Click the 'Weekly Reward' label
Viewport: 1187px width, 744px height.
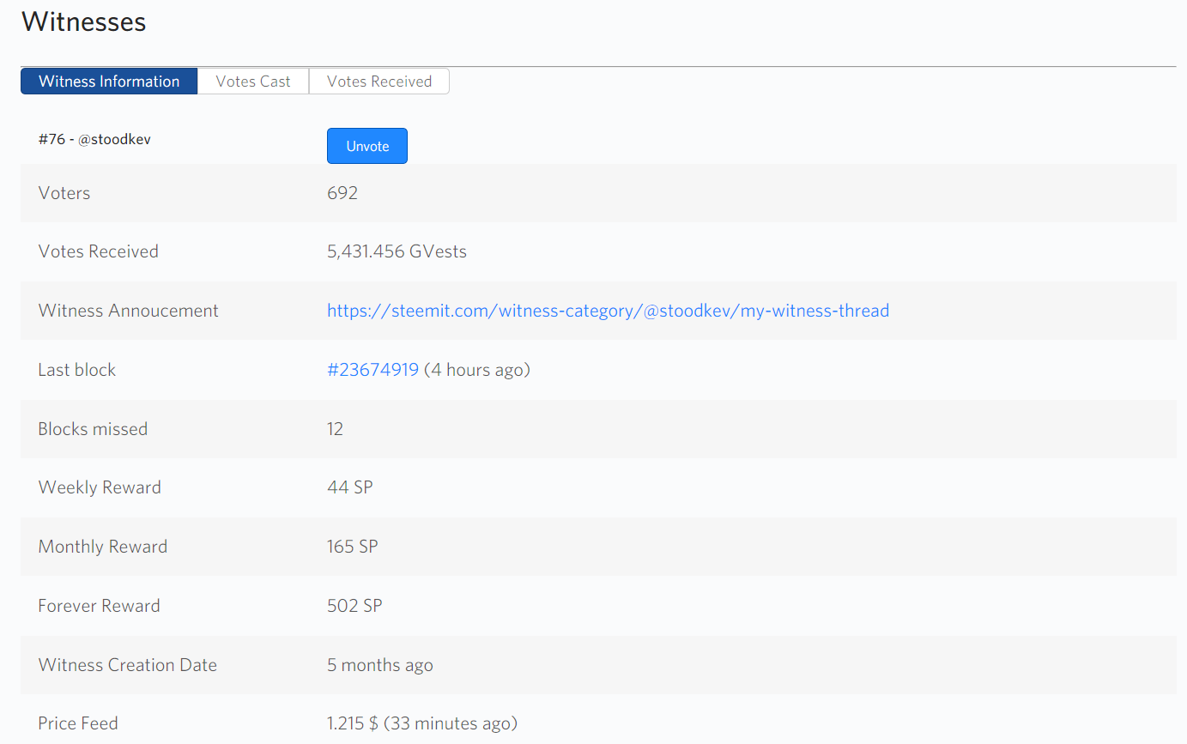[100, 487]
